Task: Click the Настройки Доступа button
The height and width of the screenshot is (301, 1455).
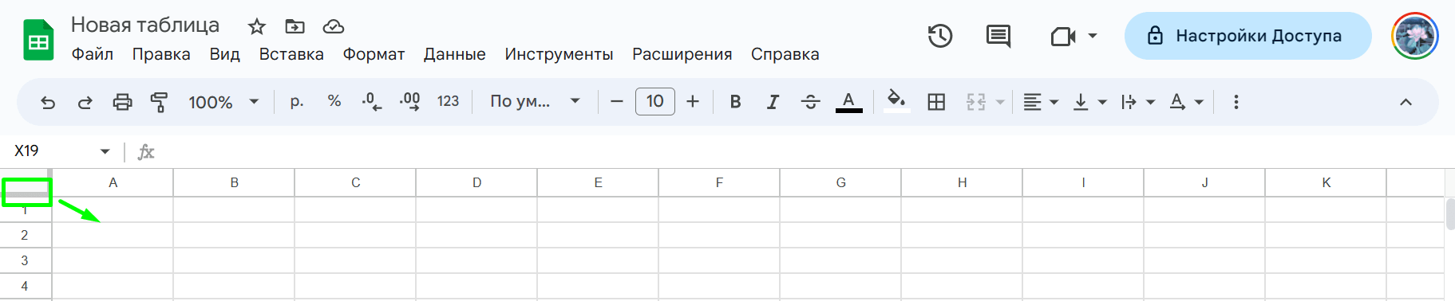Action: [1247, 36]
